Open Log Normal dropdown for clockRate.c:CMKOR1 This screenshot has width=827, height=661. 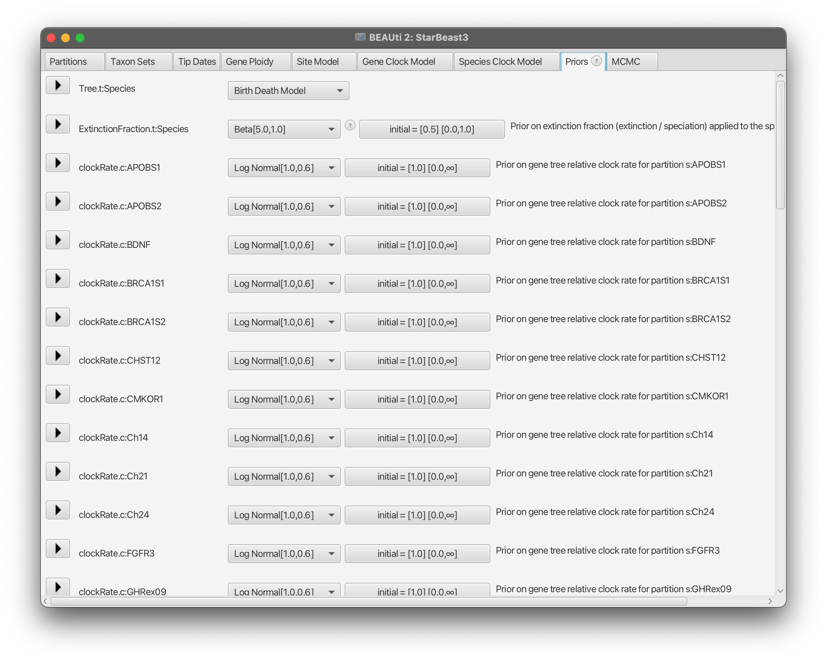point(284,399)
